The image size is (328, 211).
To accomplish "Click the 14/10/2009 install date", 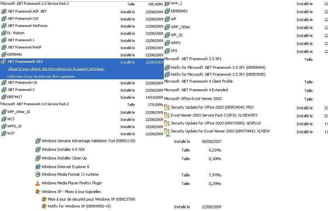I will coord(155,98).
